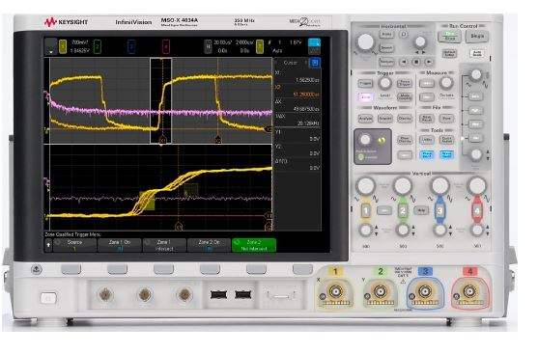Open the Zone 1 Intersect softkey options

(x=164, y=245)
